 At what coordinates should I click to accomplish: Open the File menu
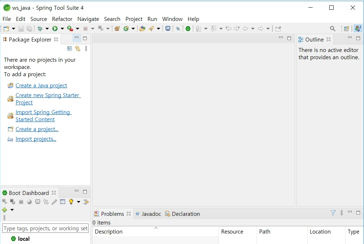tap(7, 19)
